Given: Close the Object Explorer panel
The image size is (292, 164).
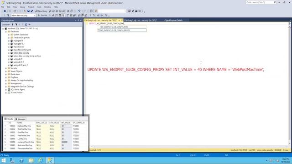Looking at the screenshot, I should click(x=81, y=20).
